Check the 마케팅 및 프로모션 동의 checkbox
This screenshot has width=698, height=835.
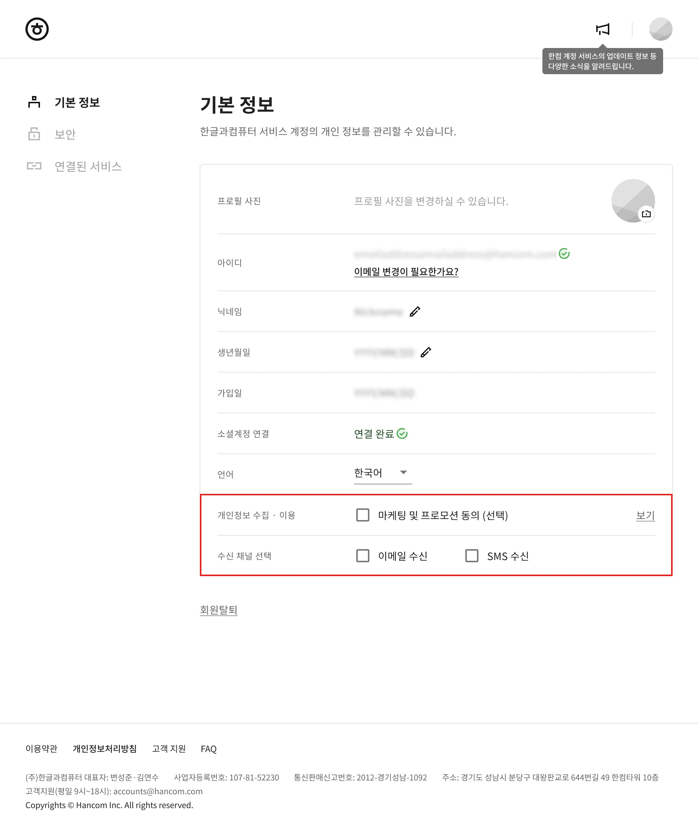pos(362,515)
